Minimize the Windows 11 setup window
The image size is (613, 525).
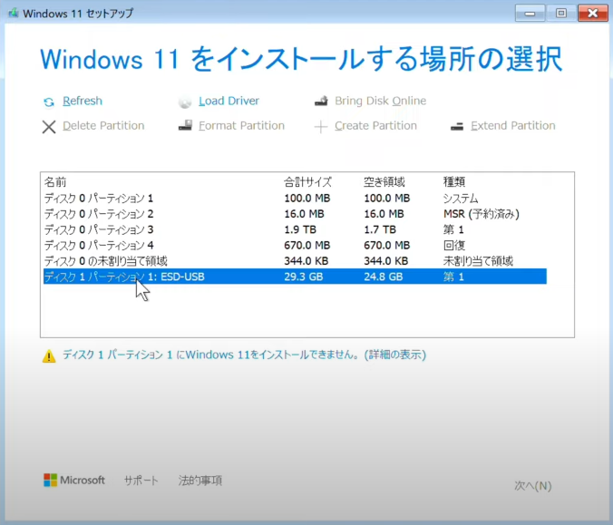530,14
